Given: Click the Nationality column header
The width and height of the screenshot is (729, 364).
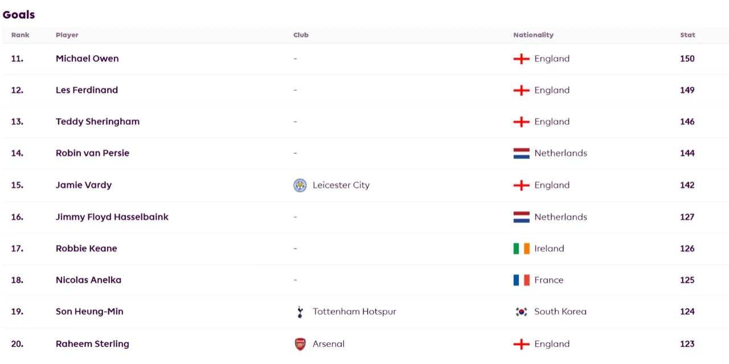Looking at the screenshot, I should pyautogui.click(x=533, y=35).
